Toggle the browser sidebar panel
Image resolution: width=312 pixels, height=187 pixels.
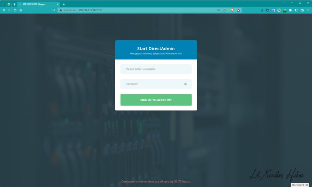tap(296, 10)
